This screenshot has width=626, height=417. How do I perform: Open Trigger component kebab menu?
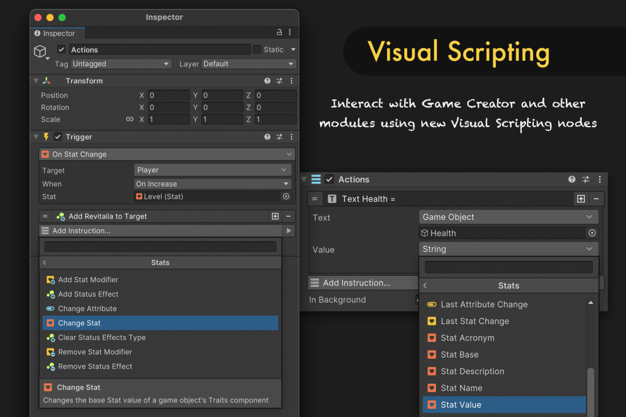pos(291,137)
